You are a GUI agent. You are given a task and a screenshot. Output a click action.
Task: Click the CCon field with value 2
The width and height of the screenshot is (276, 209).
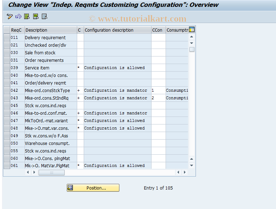tap(158, 98)
